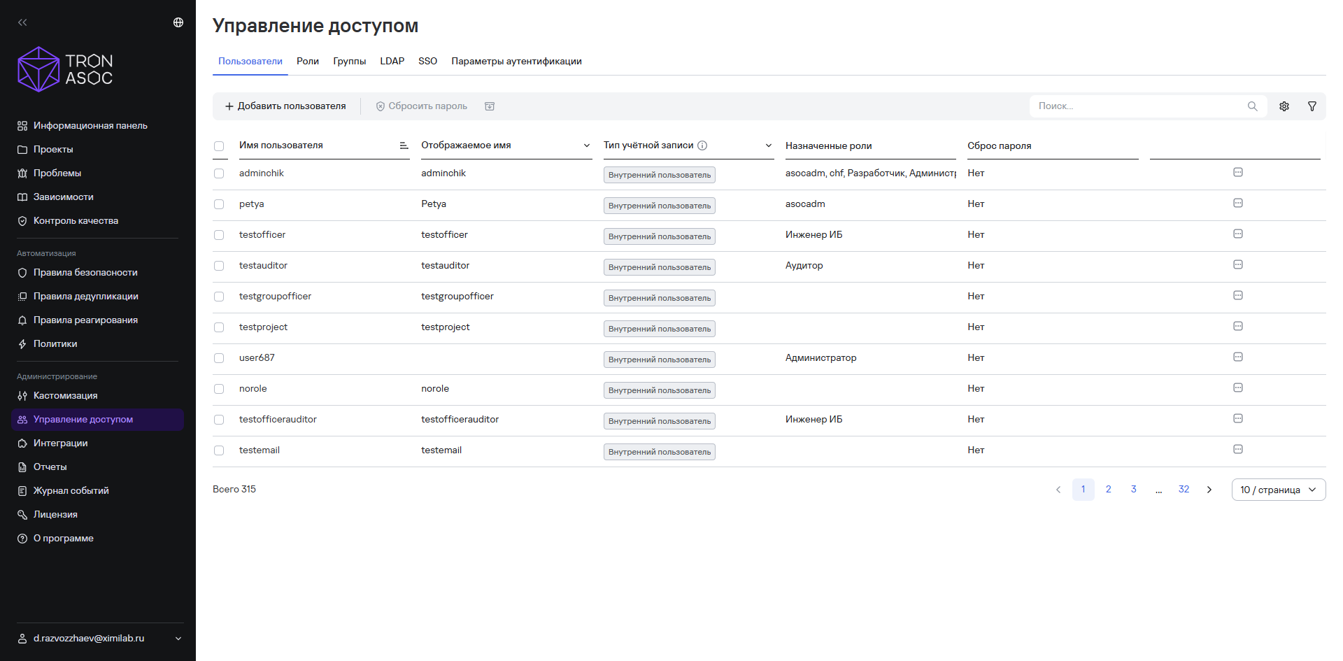Open Журнал событий in sidebar

point(71,490)
